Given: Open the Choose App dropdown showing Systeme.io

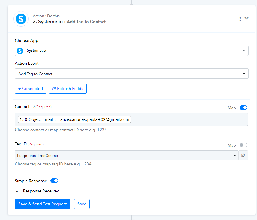Looking at the screenshot, I should click(x=132, y=51).
